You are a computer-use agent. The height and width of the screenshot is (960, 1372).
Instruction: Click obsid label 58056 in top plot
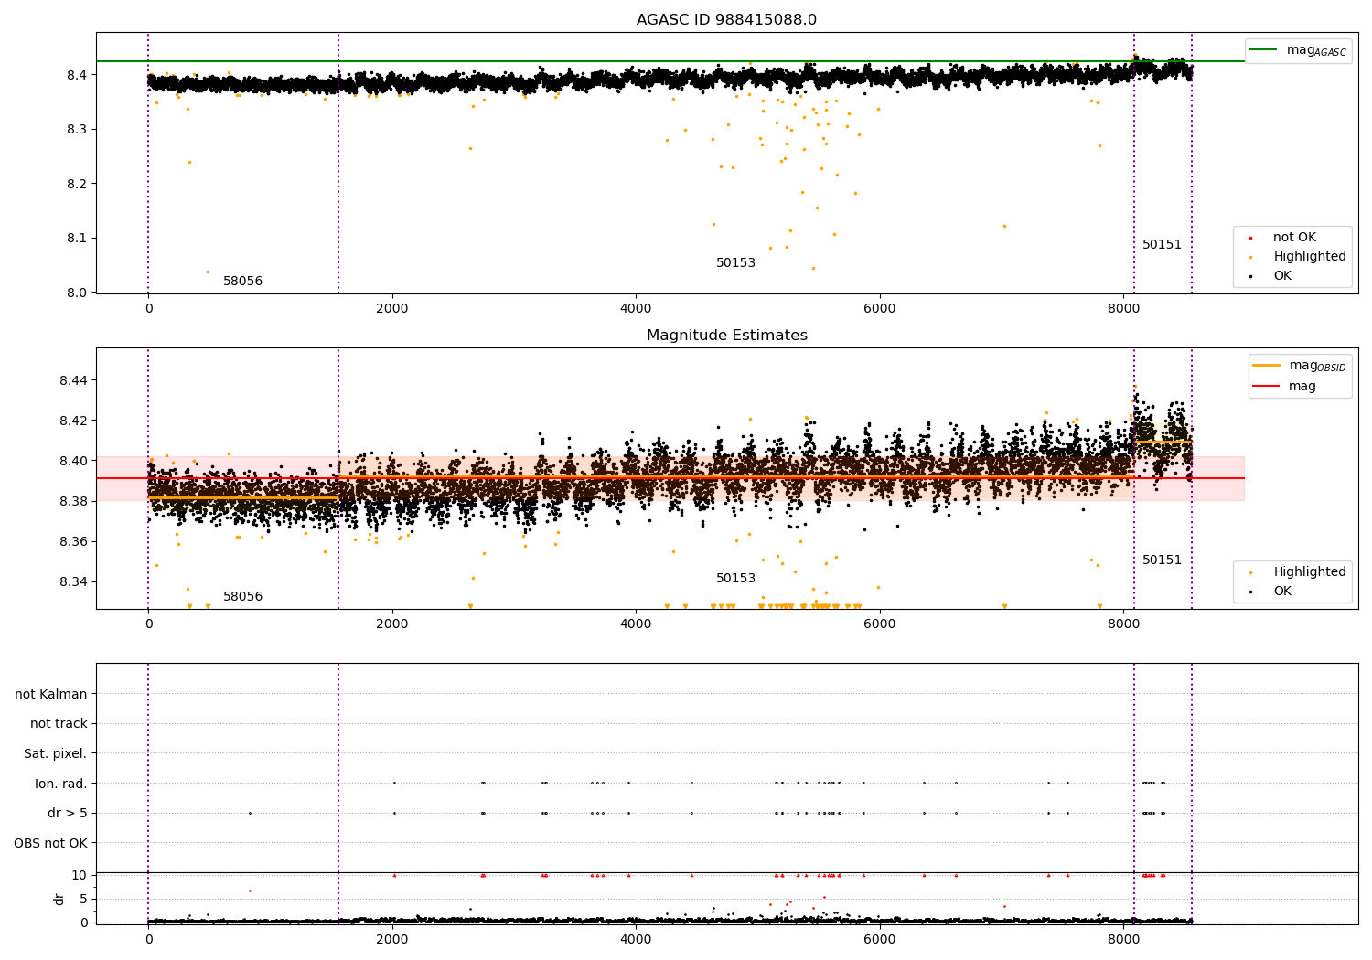pyautogui.click(x=242, y=282)
